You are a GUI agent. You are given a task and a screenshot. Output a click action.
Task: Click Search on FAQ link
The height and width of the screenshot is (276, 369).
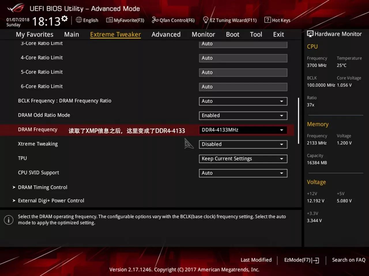[349, 260]
